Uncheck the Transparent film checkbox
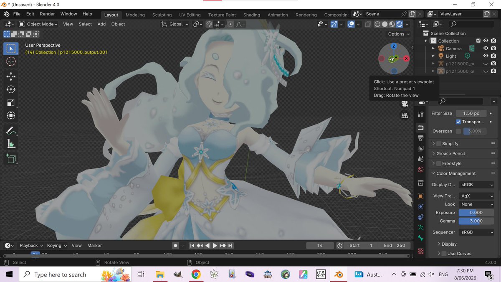 [458, 122]
